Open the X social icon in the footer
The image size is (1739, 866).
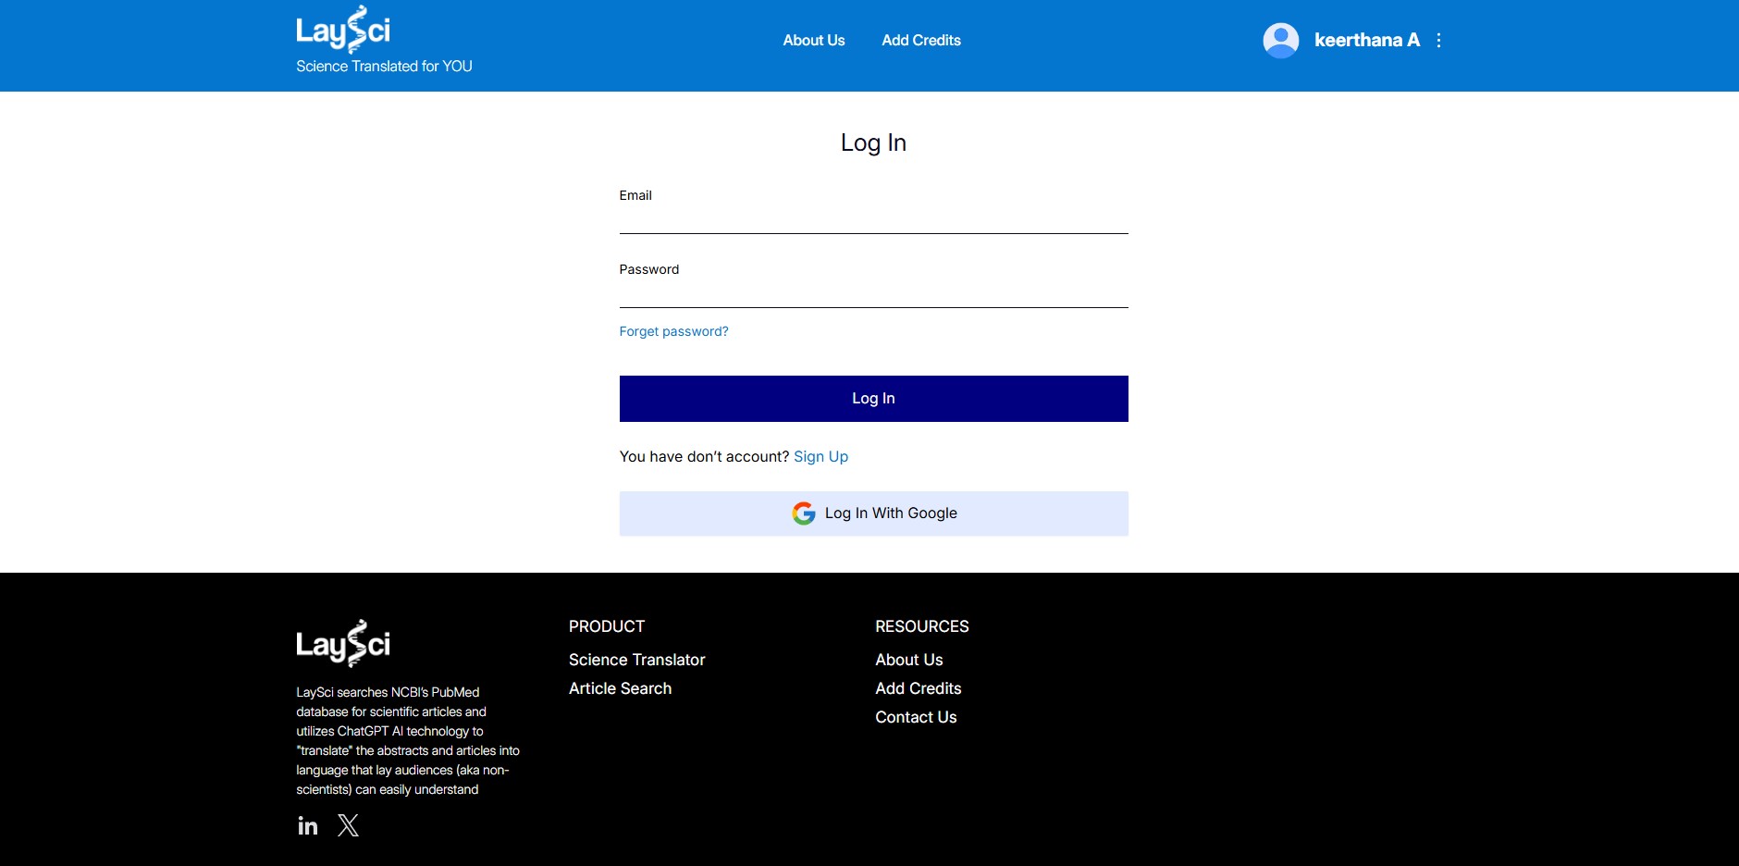click(348, 825)
